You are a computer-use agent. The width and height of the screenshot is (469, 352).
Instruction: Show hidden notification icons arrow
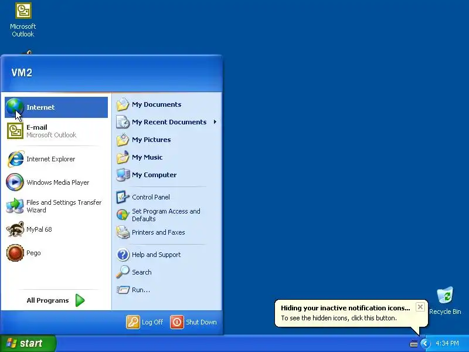[425, 343]
